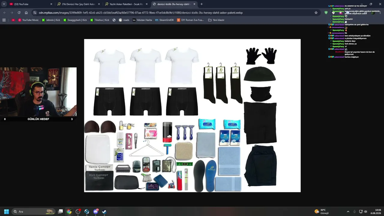Open the YouTube bookmark icon

pos(13,20)
